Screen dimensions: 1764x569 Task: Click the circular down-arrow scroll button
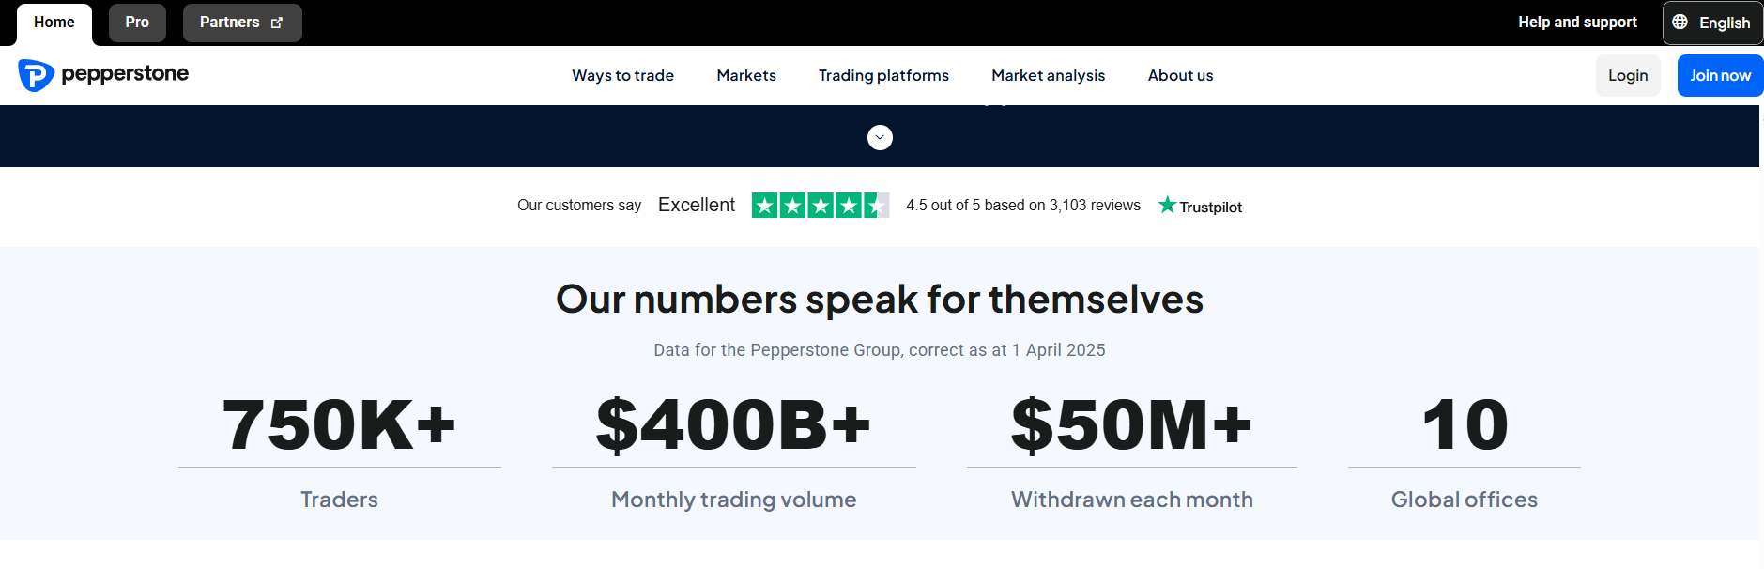pyautogui.click(x=880, y=137)
